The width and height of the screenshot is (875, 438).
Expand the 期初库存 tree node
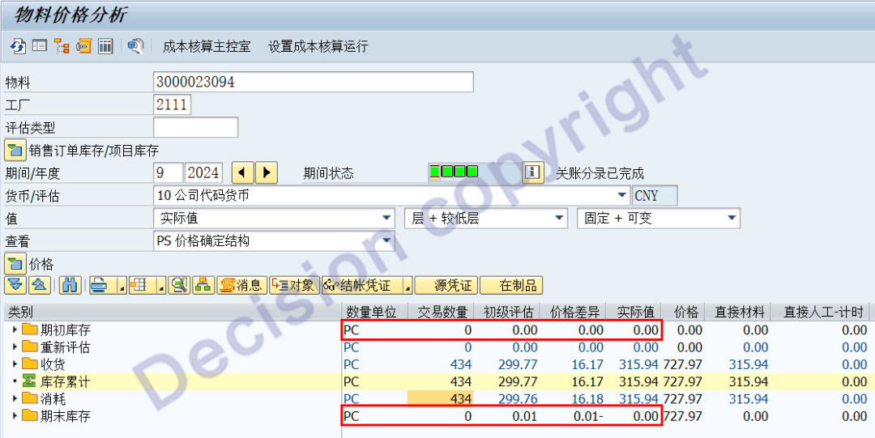tap(15, 330)
